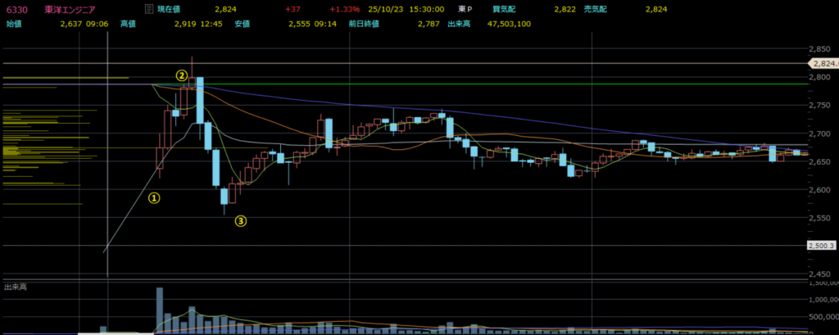The width and height of the screenshot is (839, 335).
Task: Click the circled ① annotation marker
Action: [x=153, y=197]
